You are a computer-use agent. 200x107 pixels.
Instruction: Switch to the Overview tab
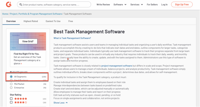pos(11,21)
